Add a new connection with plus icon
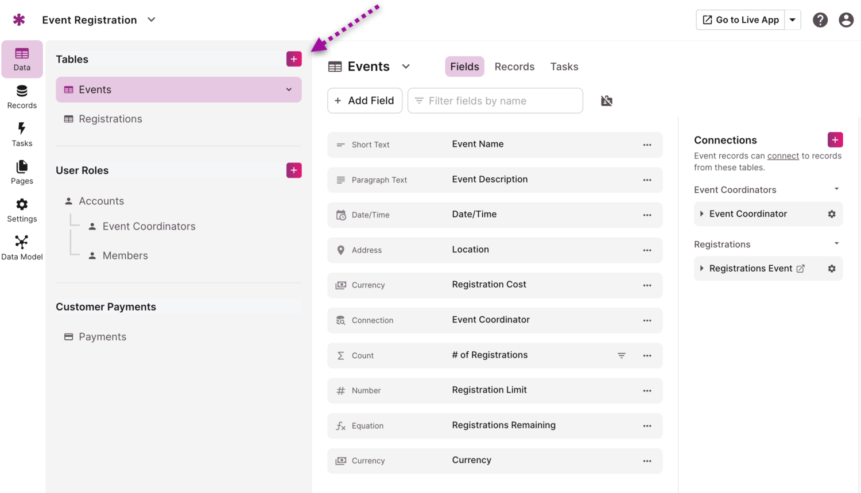The height and width of the screenshot is (493, 861). click(x=835, y=140)
